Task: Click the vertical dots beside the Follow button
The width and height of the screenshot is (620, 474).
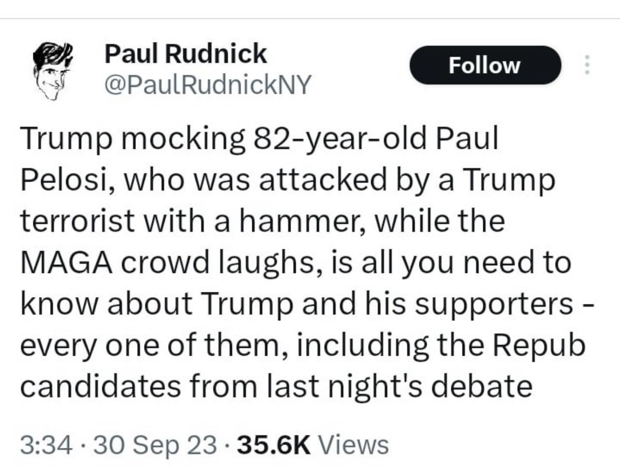Action: pyautogui.click(x=588, y=65)
